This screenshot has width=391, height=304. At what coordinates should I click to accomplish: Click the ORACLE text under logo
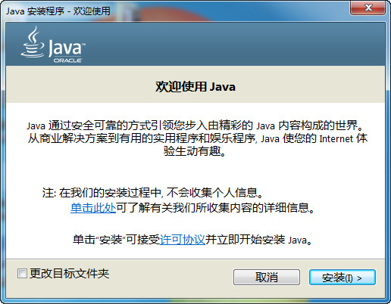point(67,60)
